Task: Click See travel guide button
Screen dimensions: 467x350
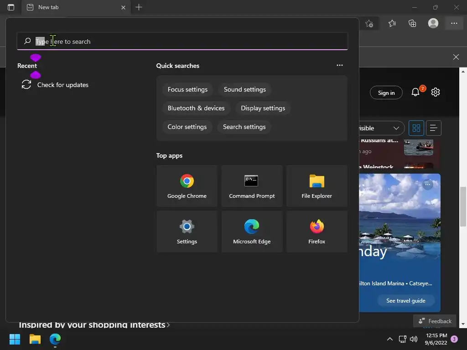Action: pyautogui.click(x=405, y=301)
